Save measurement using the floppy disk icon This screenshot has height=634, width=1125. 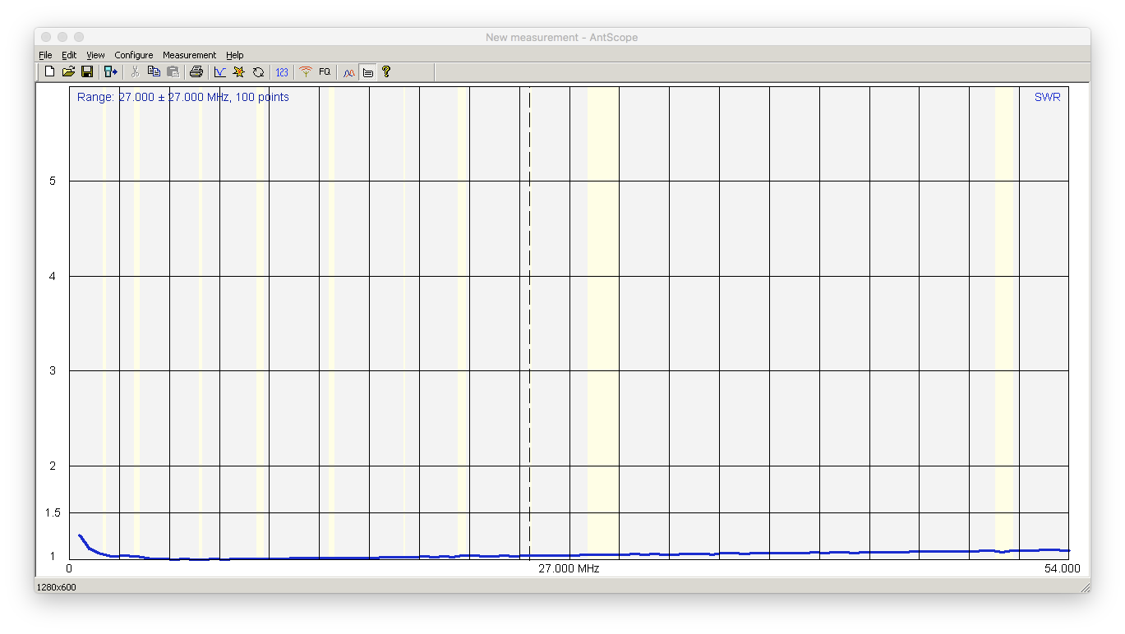[x=87, y=72]
